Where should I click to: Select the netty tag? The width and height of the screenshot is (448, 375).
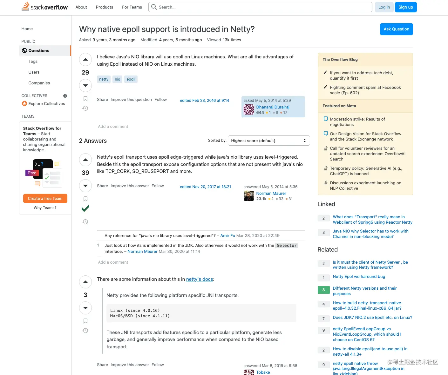(x=104, y=79)
